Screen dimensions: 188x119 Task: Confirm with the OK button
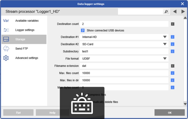[169, 113]
